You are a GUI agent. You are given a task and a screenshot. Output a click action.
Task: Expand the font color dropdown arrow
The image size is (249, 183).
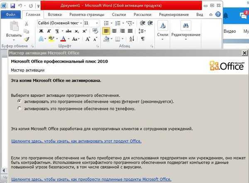(68, 39)
